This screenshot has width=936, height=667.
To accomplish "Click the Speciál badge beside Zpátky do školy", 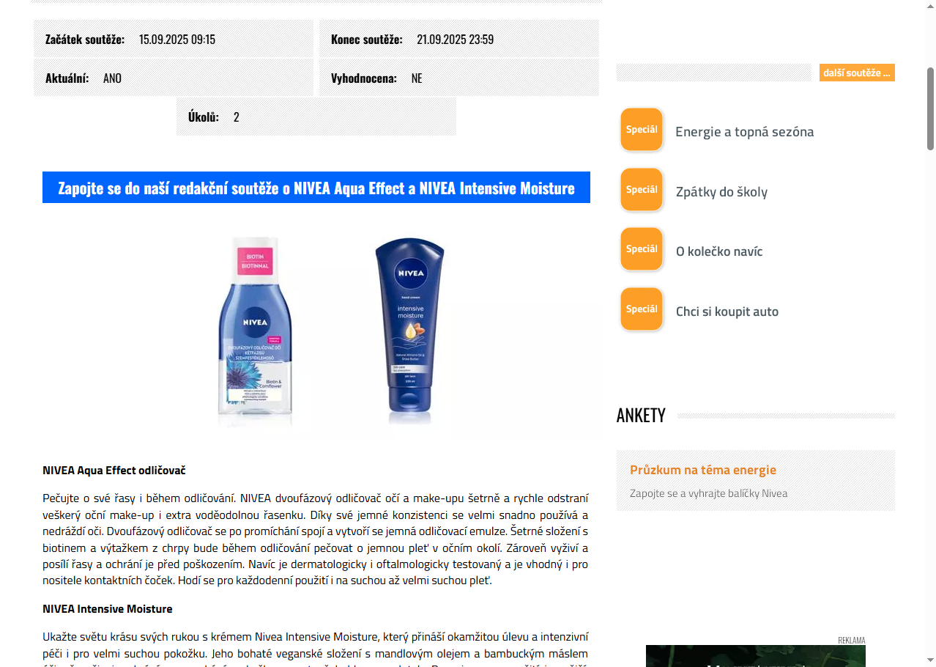I will coord(642,190).
